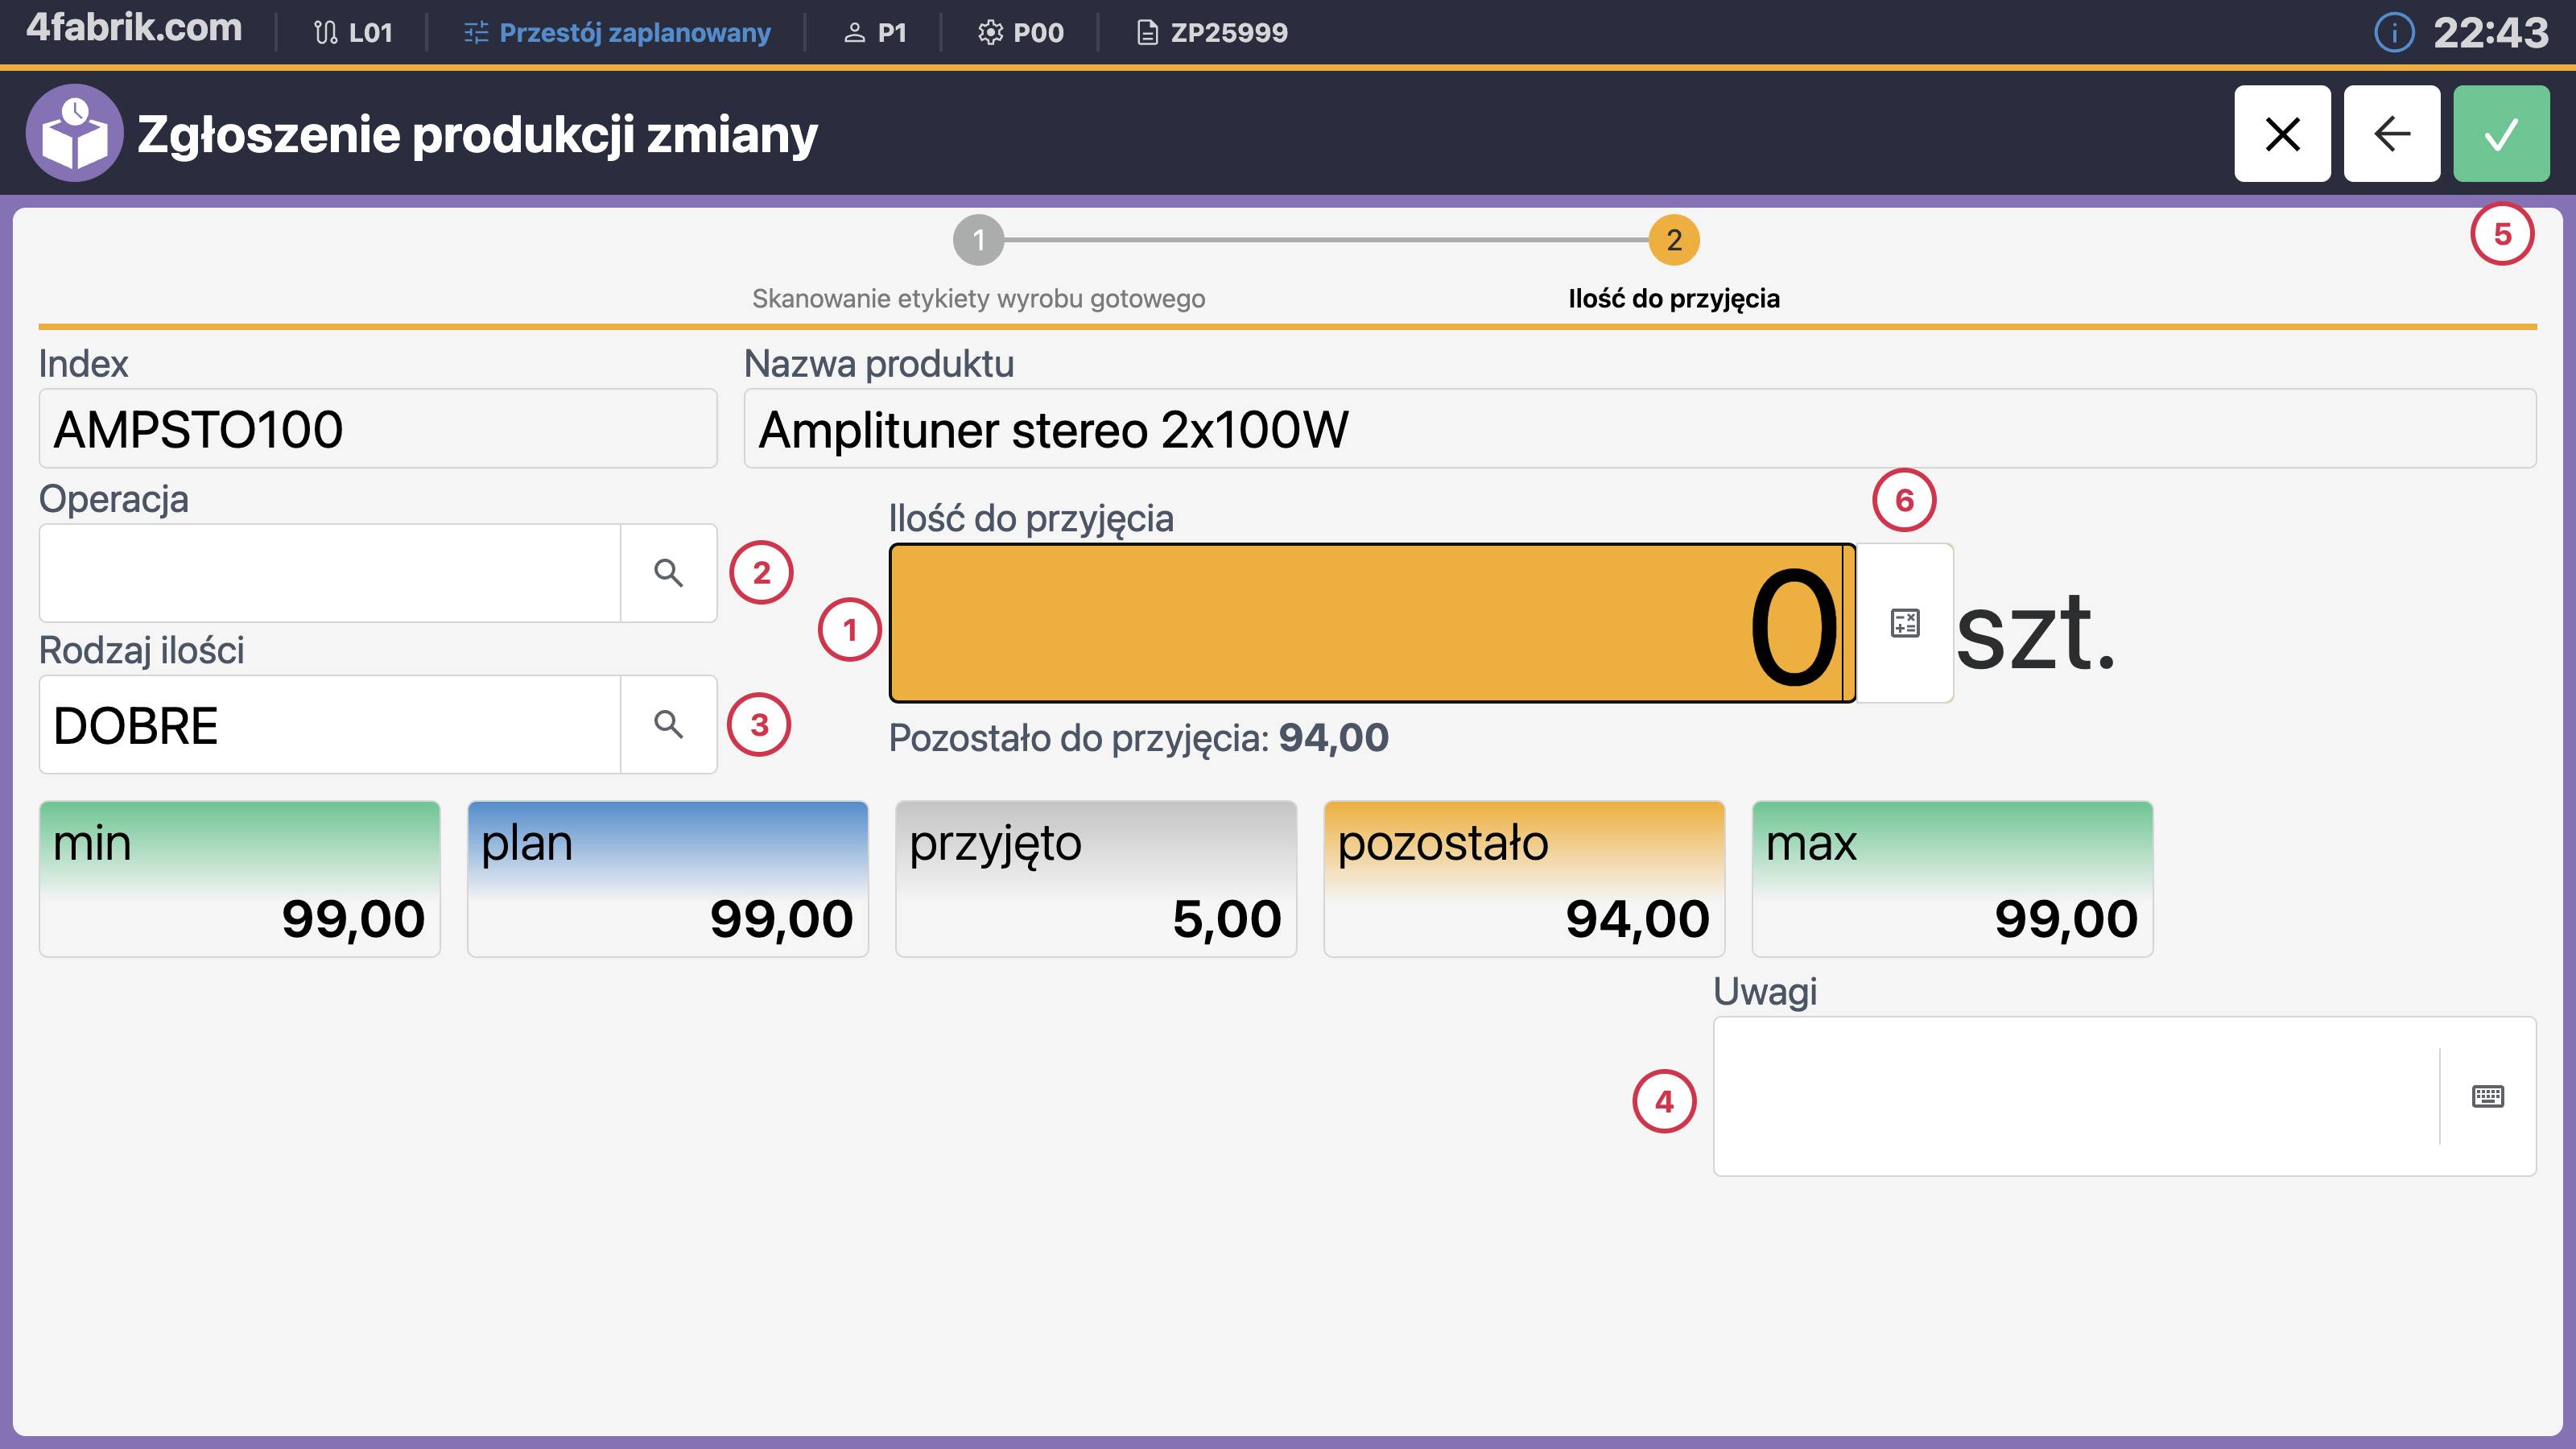Click the pozostało 94,00 tile

pyautogui.click(x=1523, y=879)
